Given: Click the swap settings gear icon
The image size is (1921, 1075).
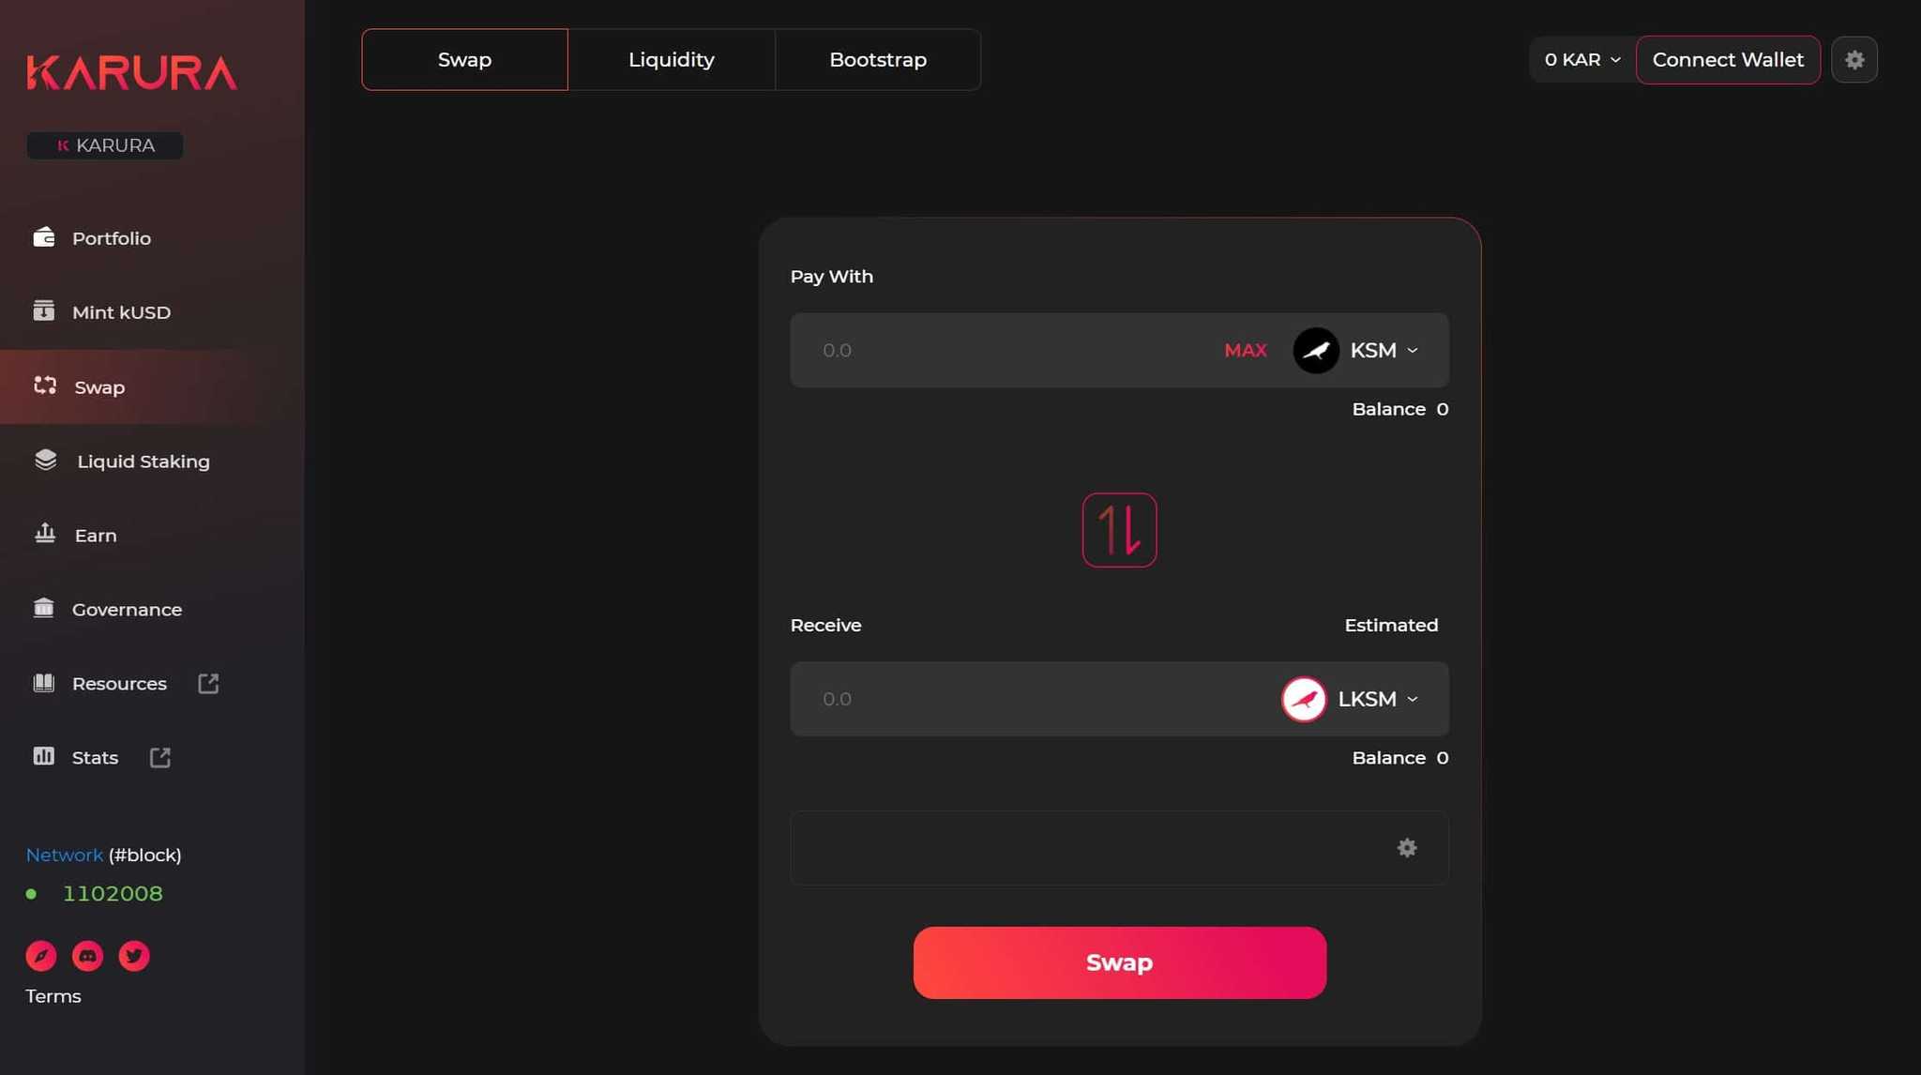Looking at the screenshot, I should pyautogui.click(x=1406, y=847).
